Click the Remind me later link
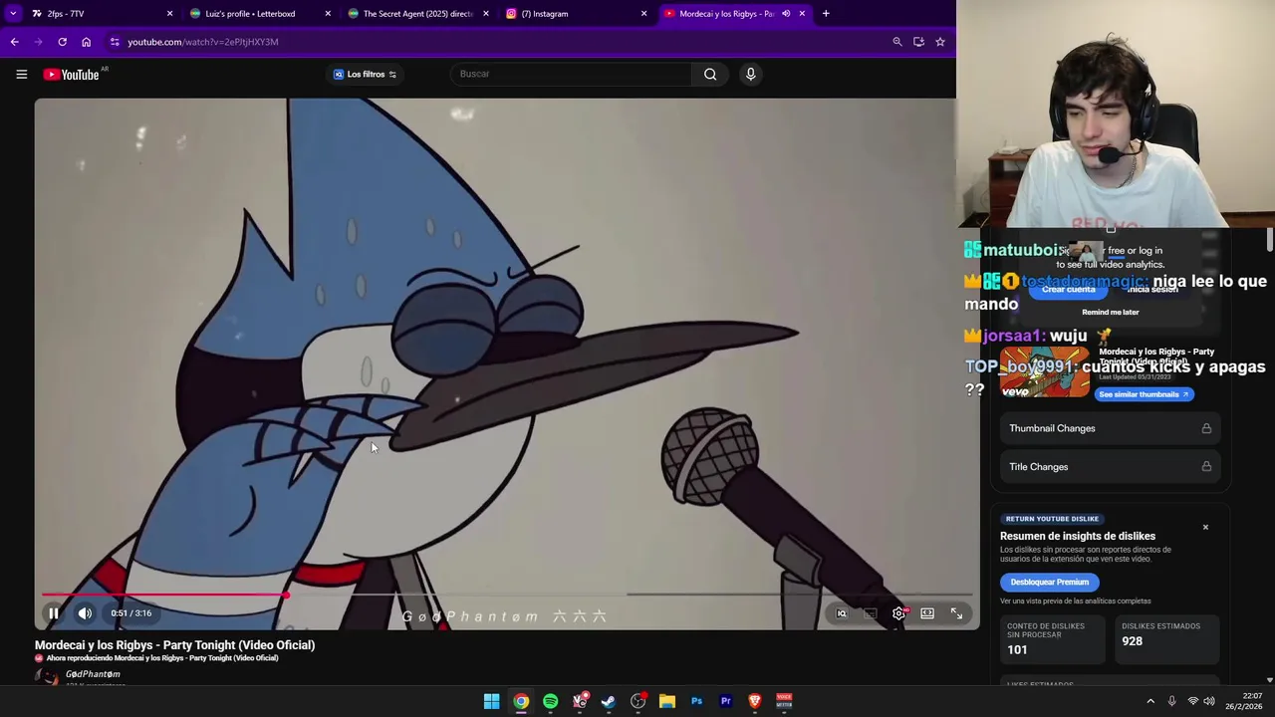The height and width of the screenshot is (717, 1275). 1110,312
